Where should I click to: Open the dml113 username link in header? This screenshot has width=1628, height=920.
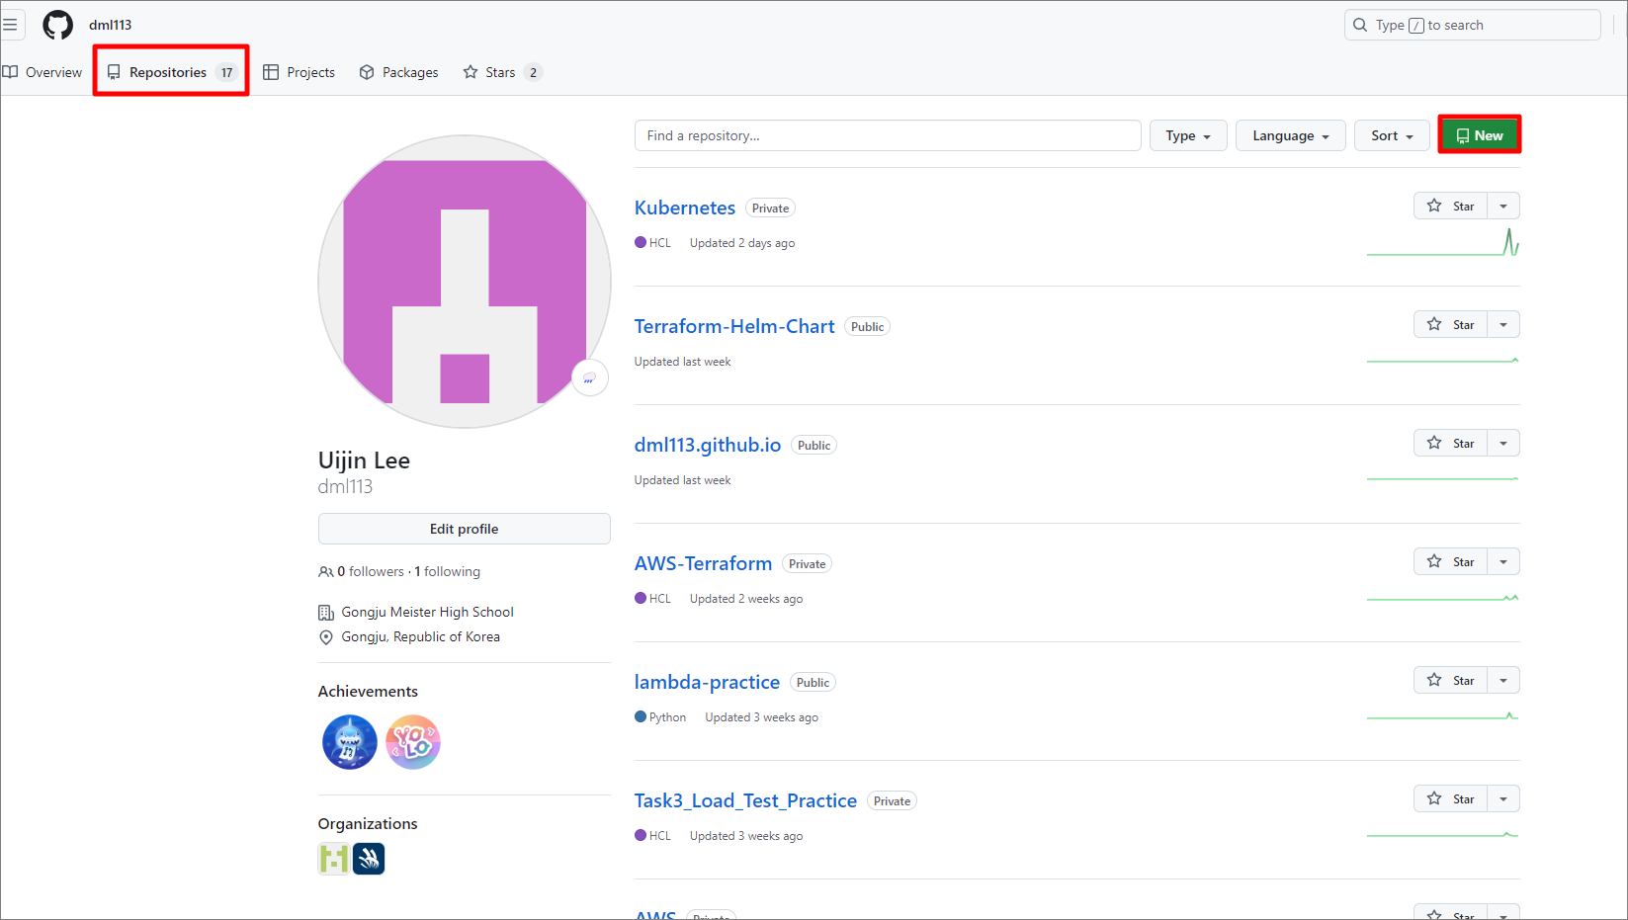click(x=110, y=25)
